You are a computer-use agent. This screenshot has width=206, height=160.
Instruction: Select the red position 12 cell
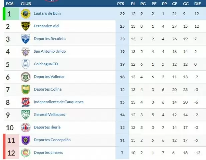coord(11,153)
